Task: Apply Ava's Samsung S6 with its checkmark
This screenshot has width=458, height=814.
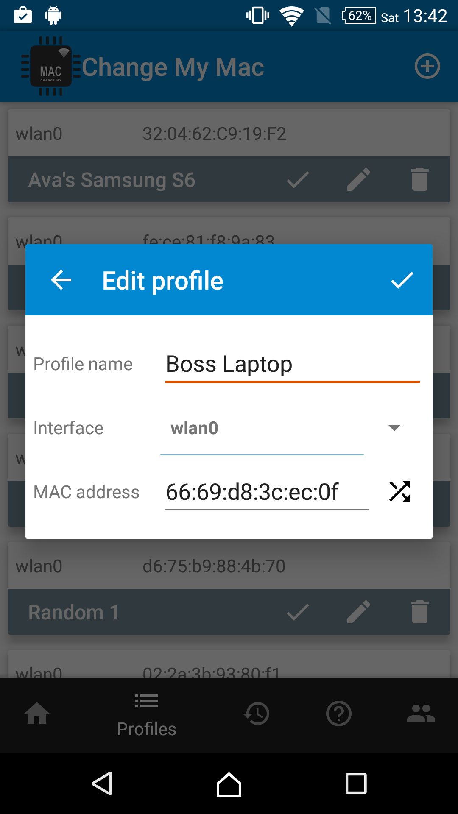Action: tap(297, 180)
